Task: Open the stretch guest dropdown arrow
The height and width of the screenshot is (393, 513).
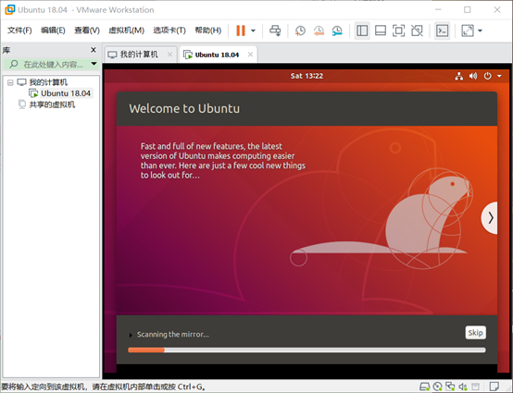Action: coord(480,31)
